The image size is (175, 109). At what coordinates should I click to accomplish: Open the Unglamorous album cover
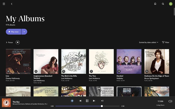(x=46, y=61)
